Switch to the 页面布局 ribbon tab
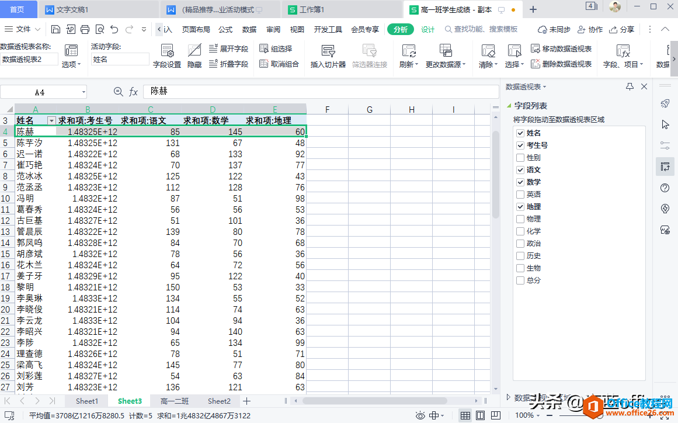This screenshot has height=423, width=678. click(x=196, y=29)
